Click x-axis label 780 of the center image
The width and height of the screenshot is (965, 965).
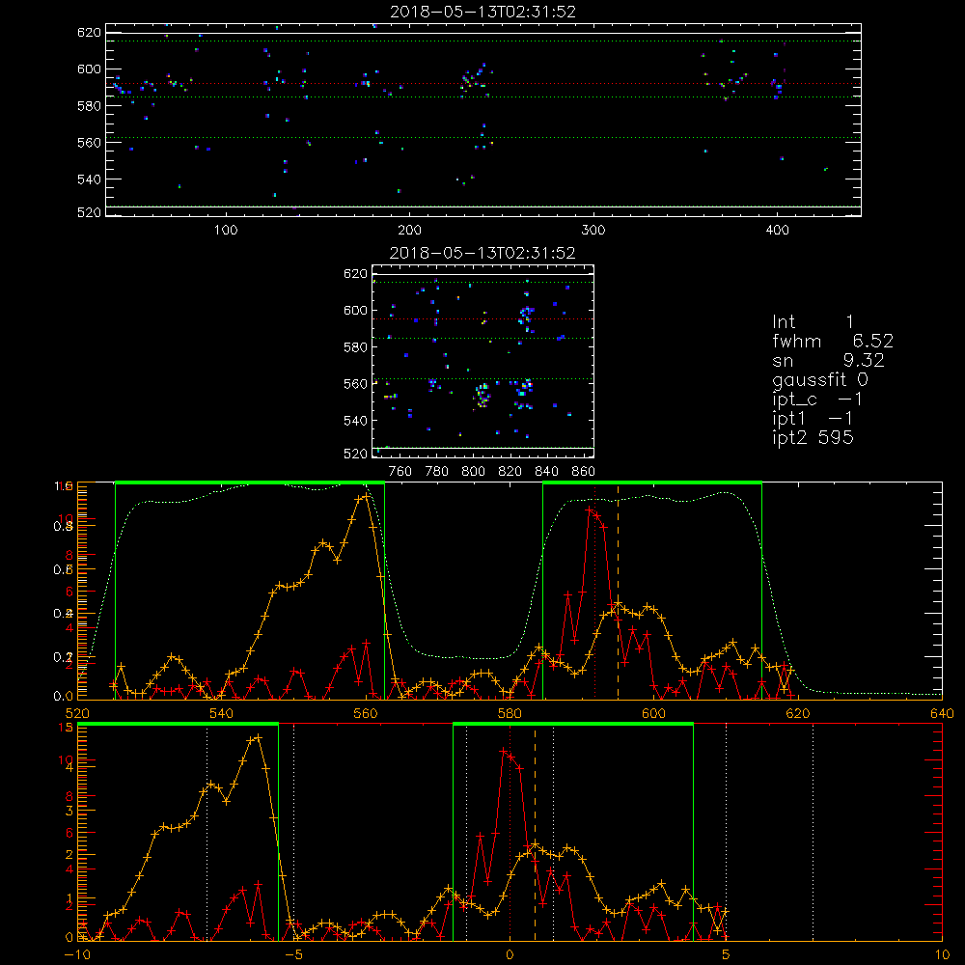point(437,472)
